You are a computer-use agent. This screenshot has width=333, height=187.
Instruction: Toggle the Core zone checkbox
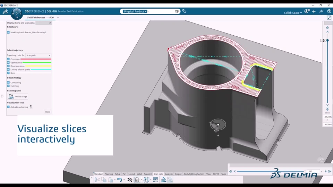8,59
